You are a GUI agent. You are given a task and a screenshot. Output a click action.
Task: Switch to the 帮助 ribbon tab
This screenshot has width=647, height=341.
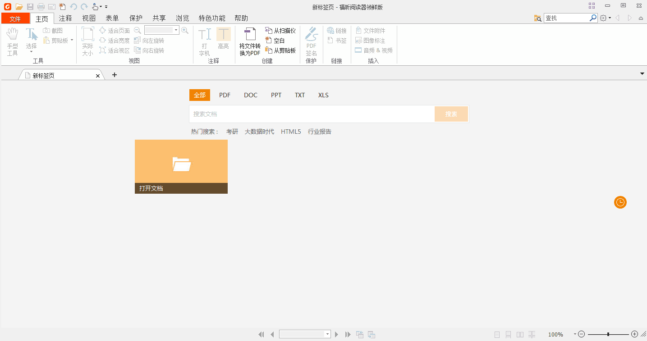[x=241, y=18]
